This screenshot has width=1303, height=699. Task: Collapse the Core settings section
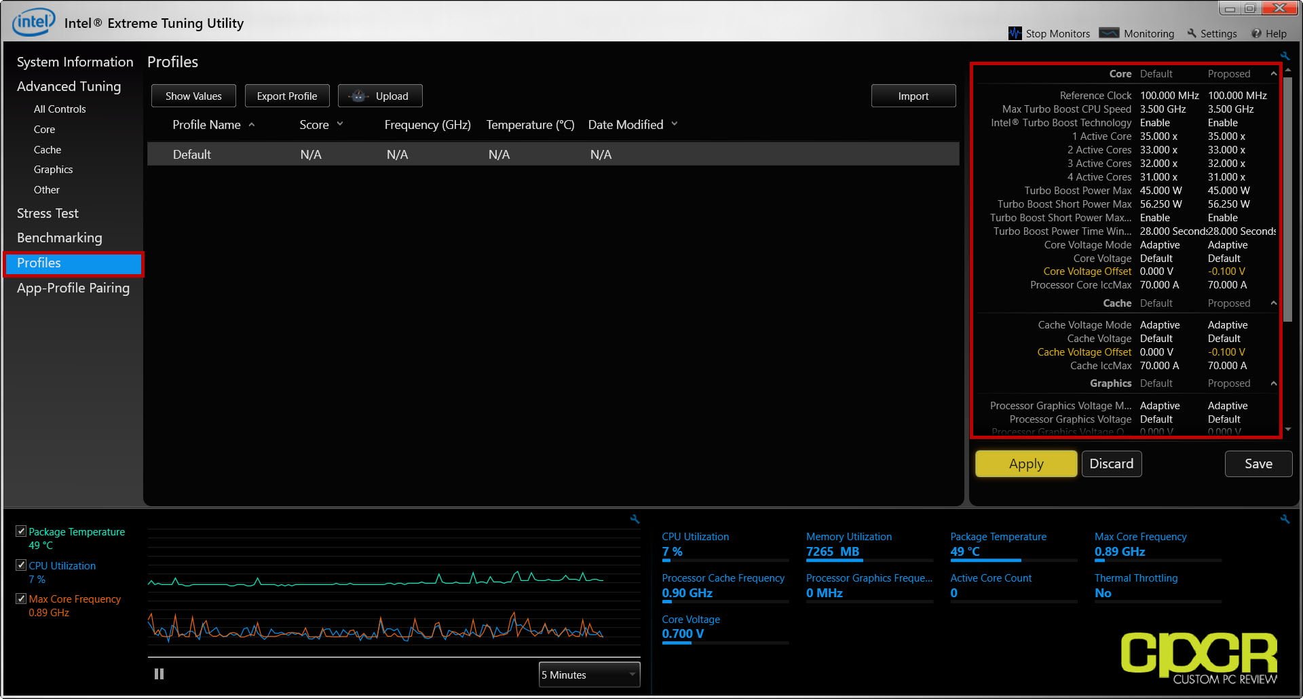1273,73
